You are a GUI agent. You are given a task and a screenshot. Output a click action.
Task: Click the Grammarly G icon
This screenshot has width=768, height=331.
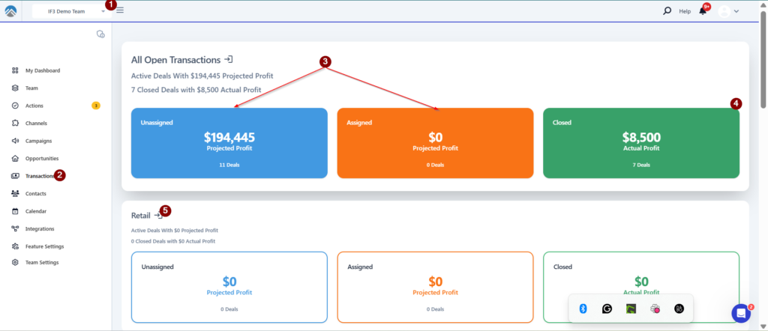[x=607, y=309]
